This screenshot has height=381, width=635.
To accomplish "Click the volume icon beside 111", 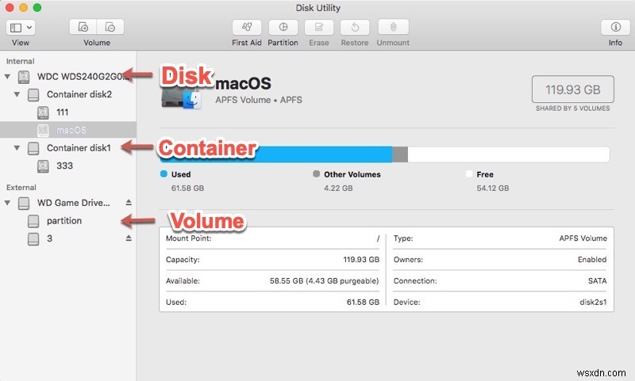I will [x=43, y=112].
